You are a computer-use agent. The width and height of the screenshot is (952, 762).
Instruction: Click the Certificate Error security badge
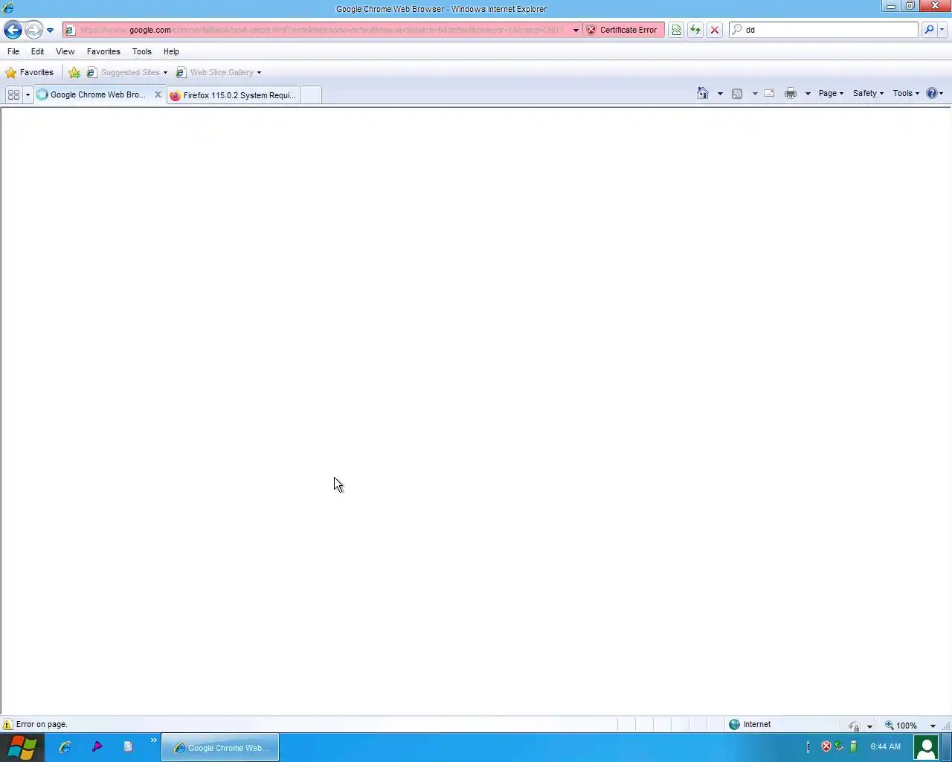tap(623, 30)
